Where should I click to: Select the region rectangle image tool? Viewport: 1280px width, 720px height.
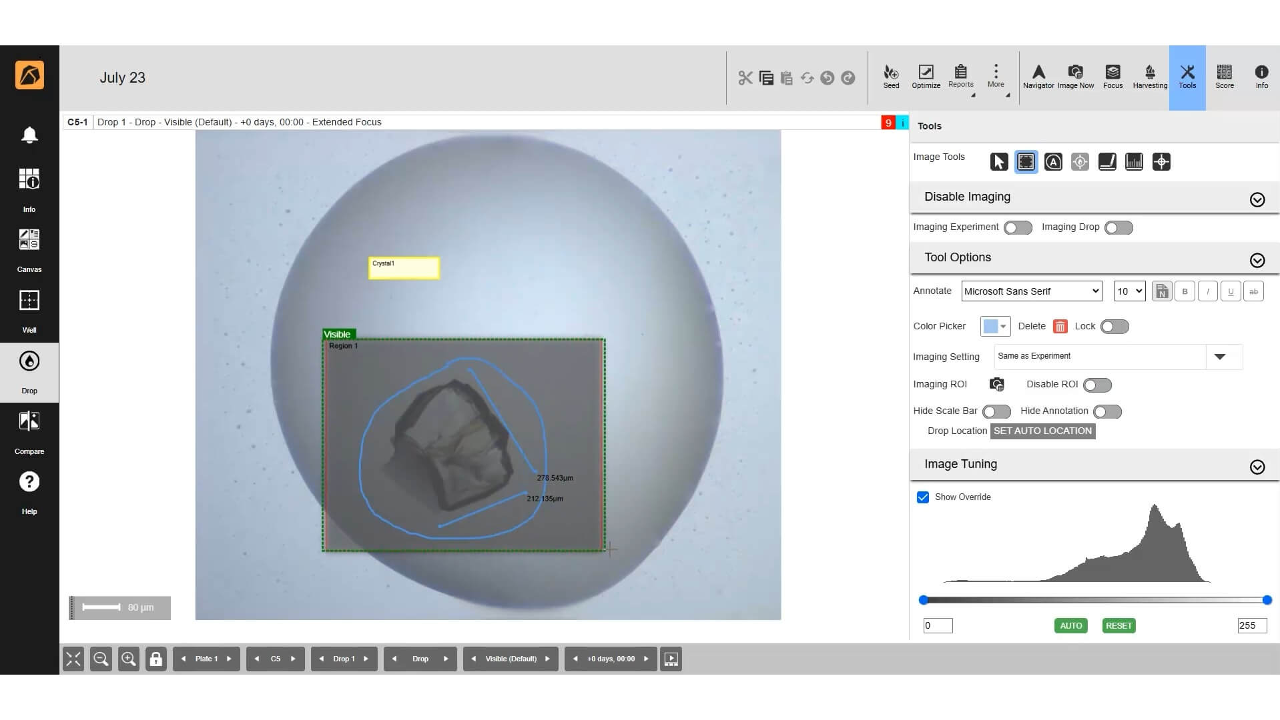coord(1026,162)
